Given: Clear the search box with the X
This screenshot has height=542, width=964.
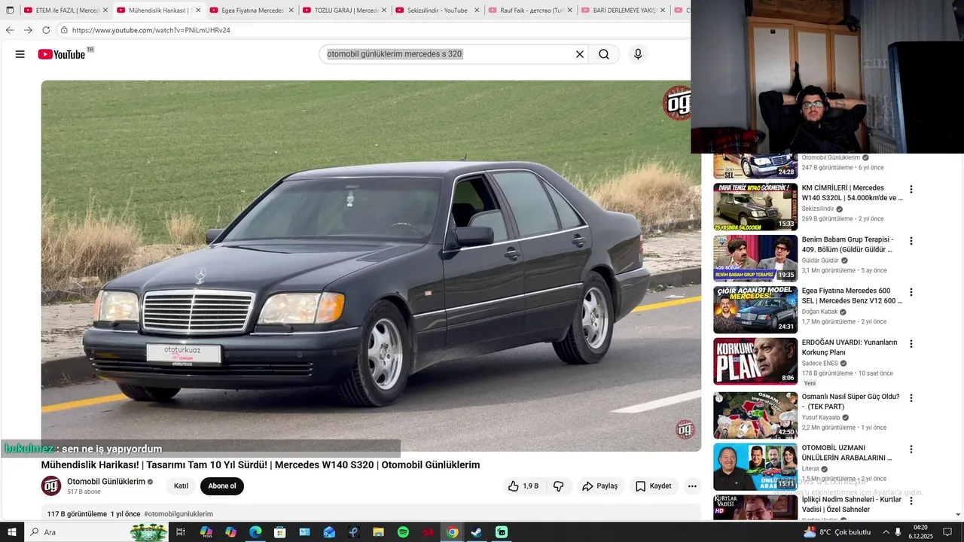Looking at the screenshot, I should (x=580, y=54).
